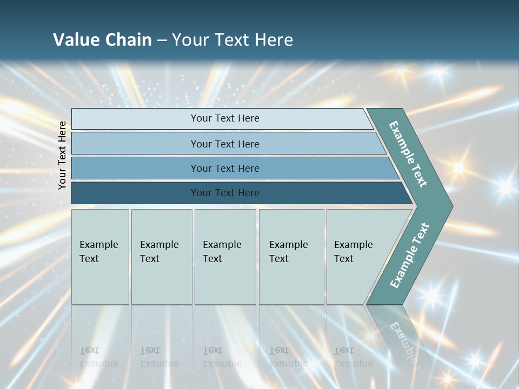Screen dimensions: 519x389
Task: Click upper chevron arm 'Example Text' label
Action: [408, 154]
